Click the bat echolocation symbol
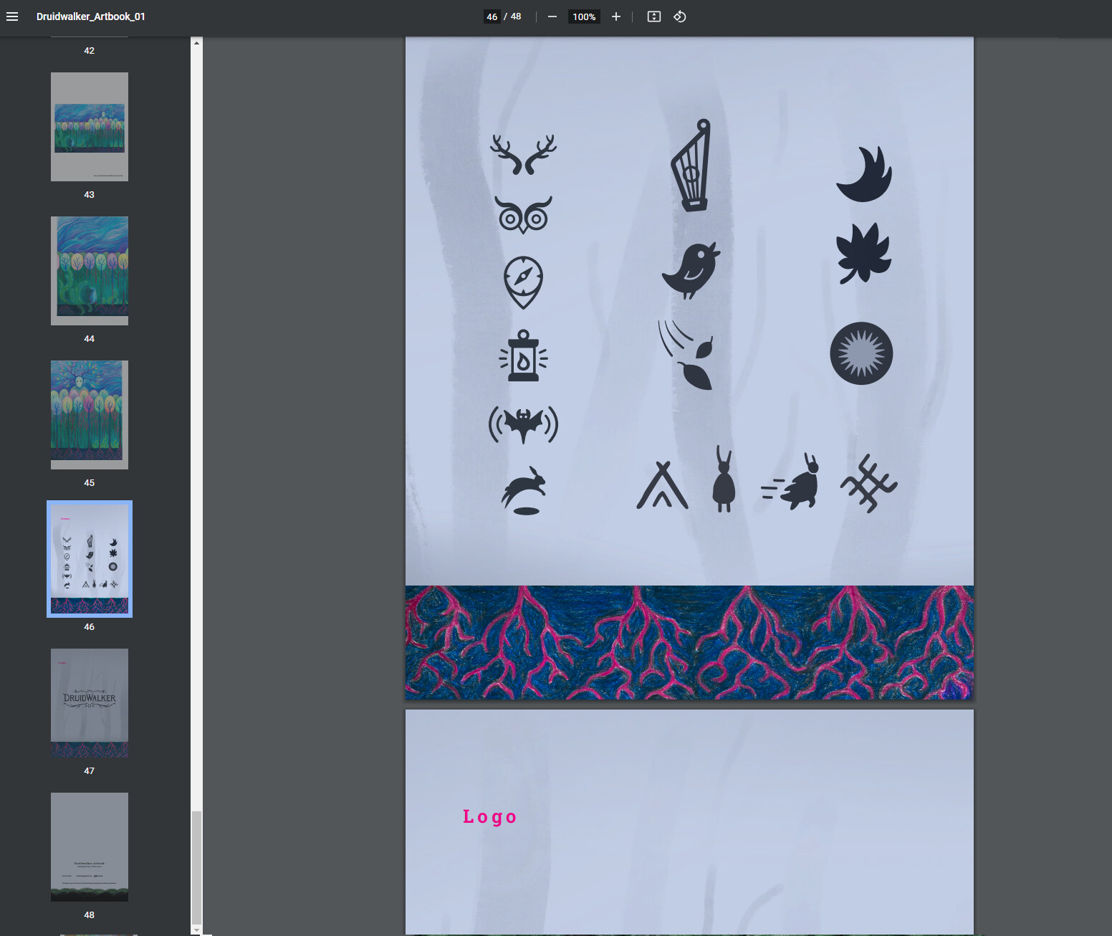Screen dimensions: 1112x936 tap(523, 424)
